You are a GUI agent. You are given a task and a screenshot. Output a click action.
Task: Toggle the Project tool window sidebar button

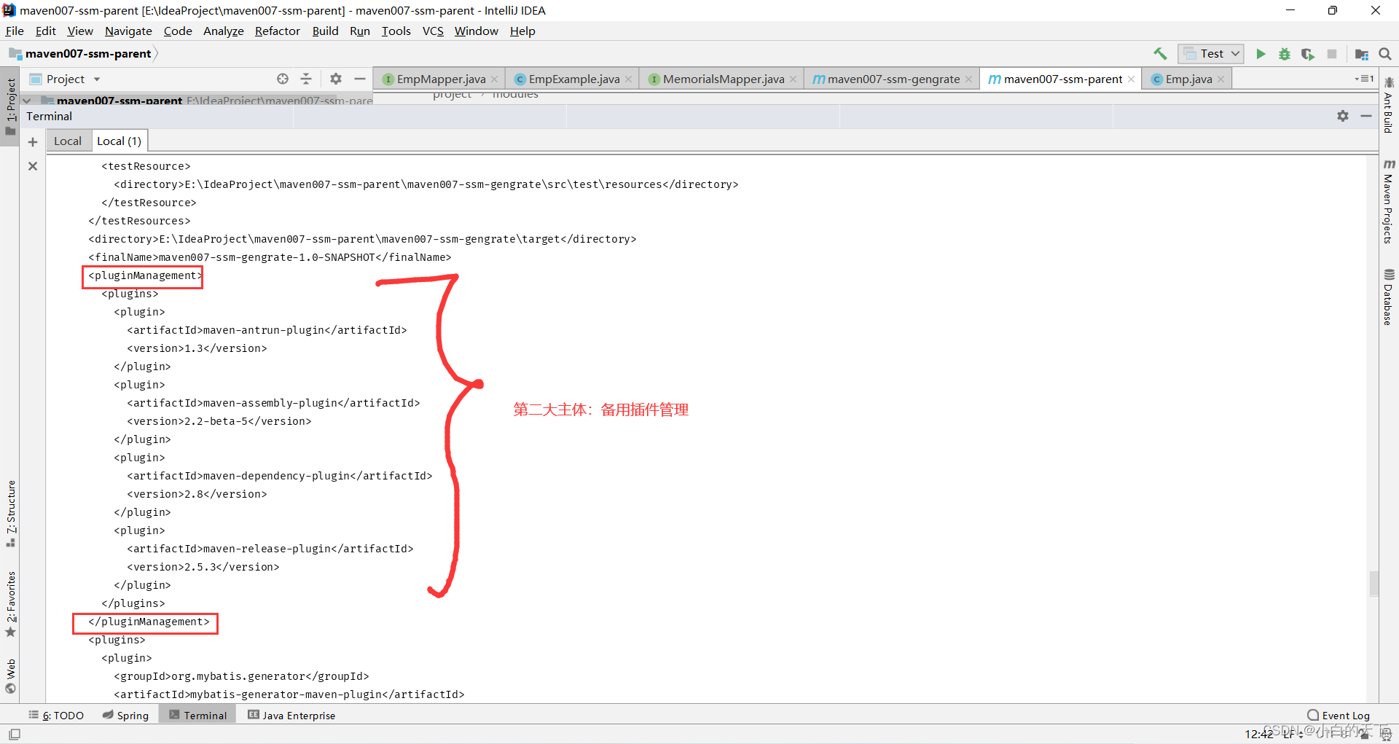[10, 107]
